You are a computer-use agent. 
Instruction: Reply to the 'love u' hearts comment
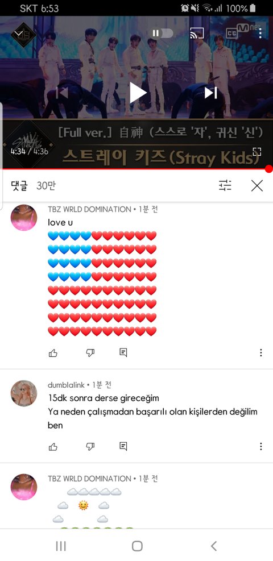[123, 353]
